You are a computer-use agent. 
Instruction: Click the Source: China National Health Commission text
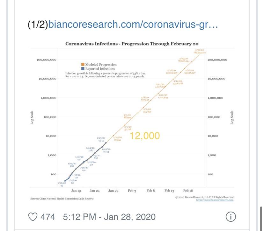coord(62,199)
